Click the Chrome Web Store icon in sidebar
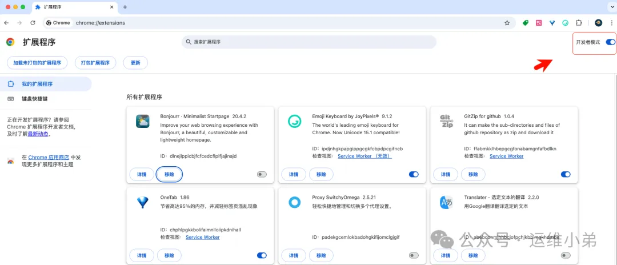Screen dimensions: 617x265 click(x=11, y=161)
